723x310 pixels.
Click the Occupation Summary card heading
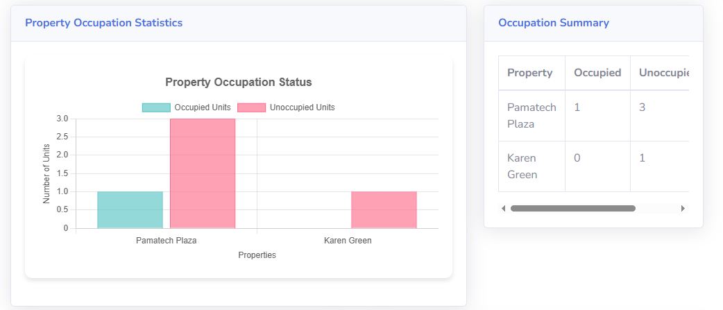coord(554,23)
